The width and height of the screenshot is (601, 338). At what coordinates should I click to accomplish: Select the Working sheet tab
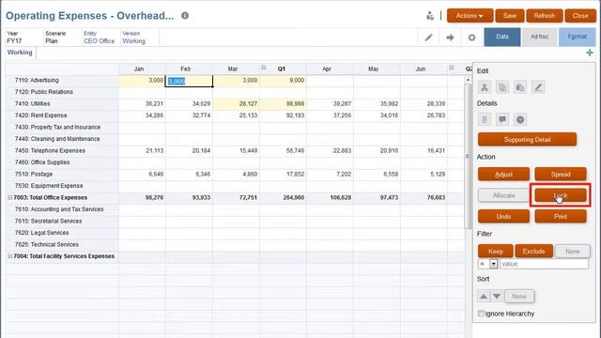pos(20,53)
